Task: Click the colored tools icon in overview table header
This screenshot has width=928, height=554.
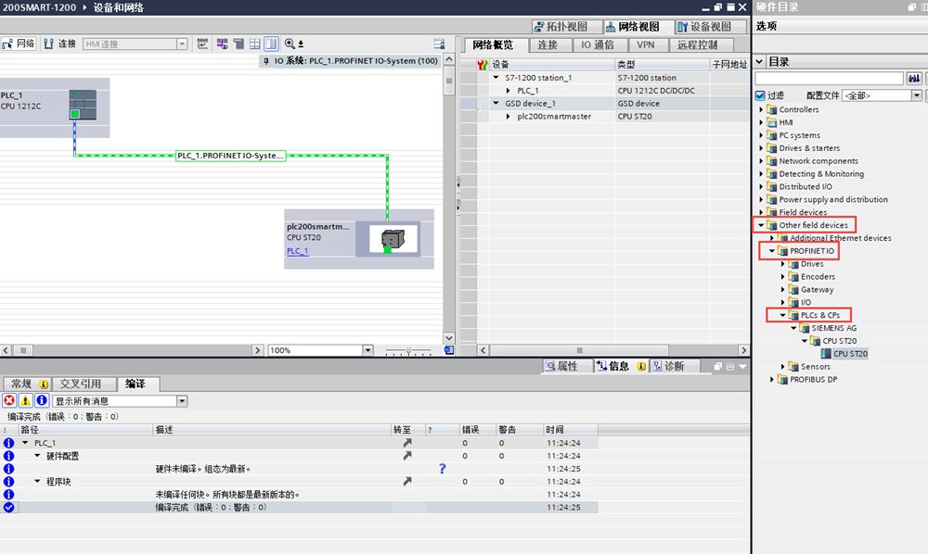Action: 483,64
